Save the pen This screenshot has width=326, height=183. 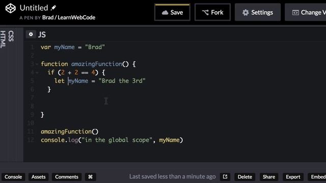(x=172, y=12)
